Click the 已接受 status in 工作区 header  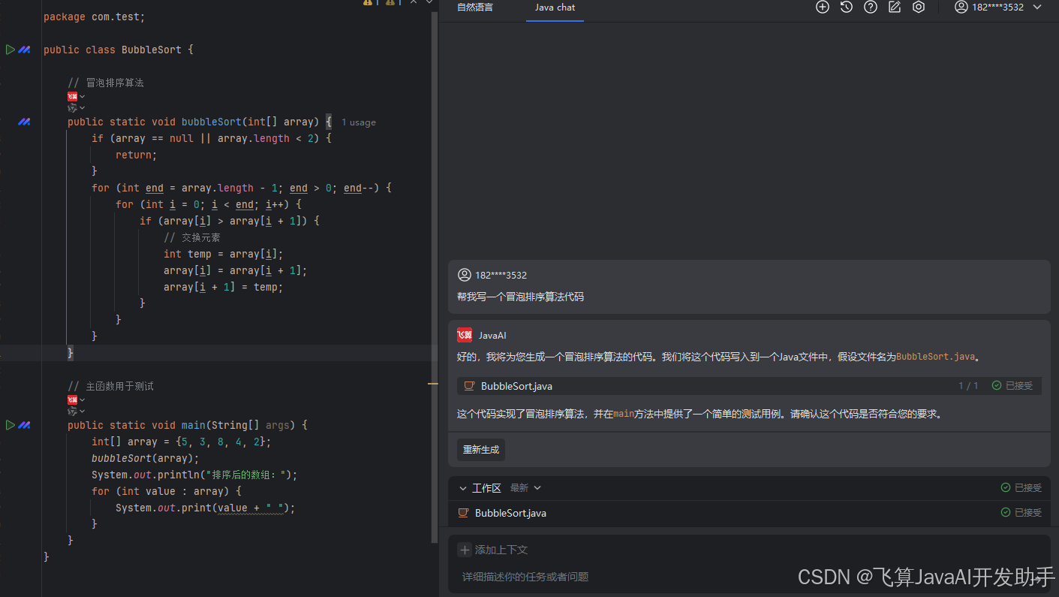1021,488
